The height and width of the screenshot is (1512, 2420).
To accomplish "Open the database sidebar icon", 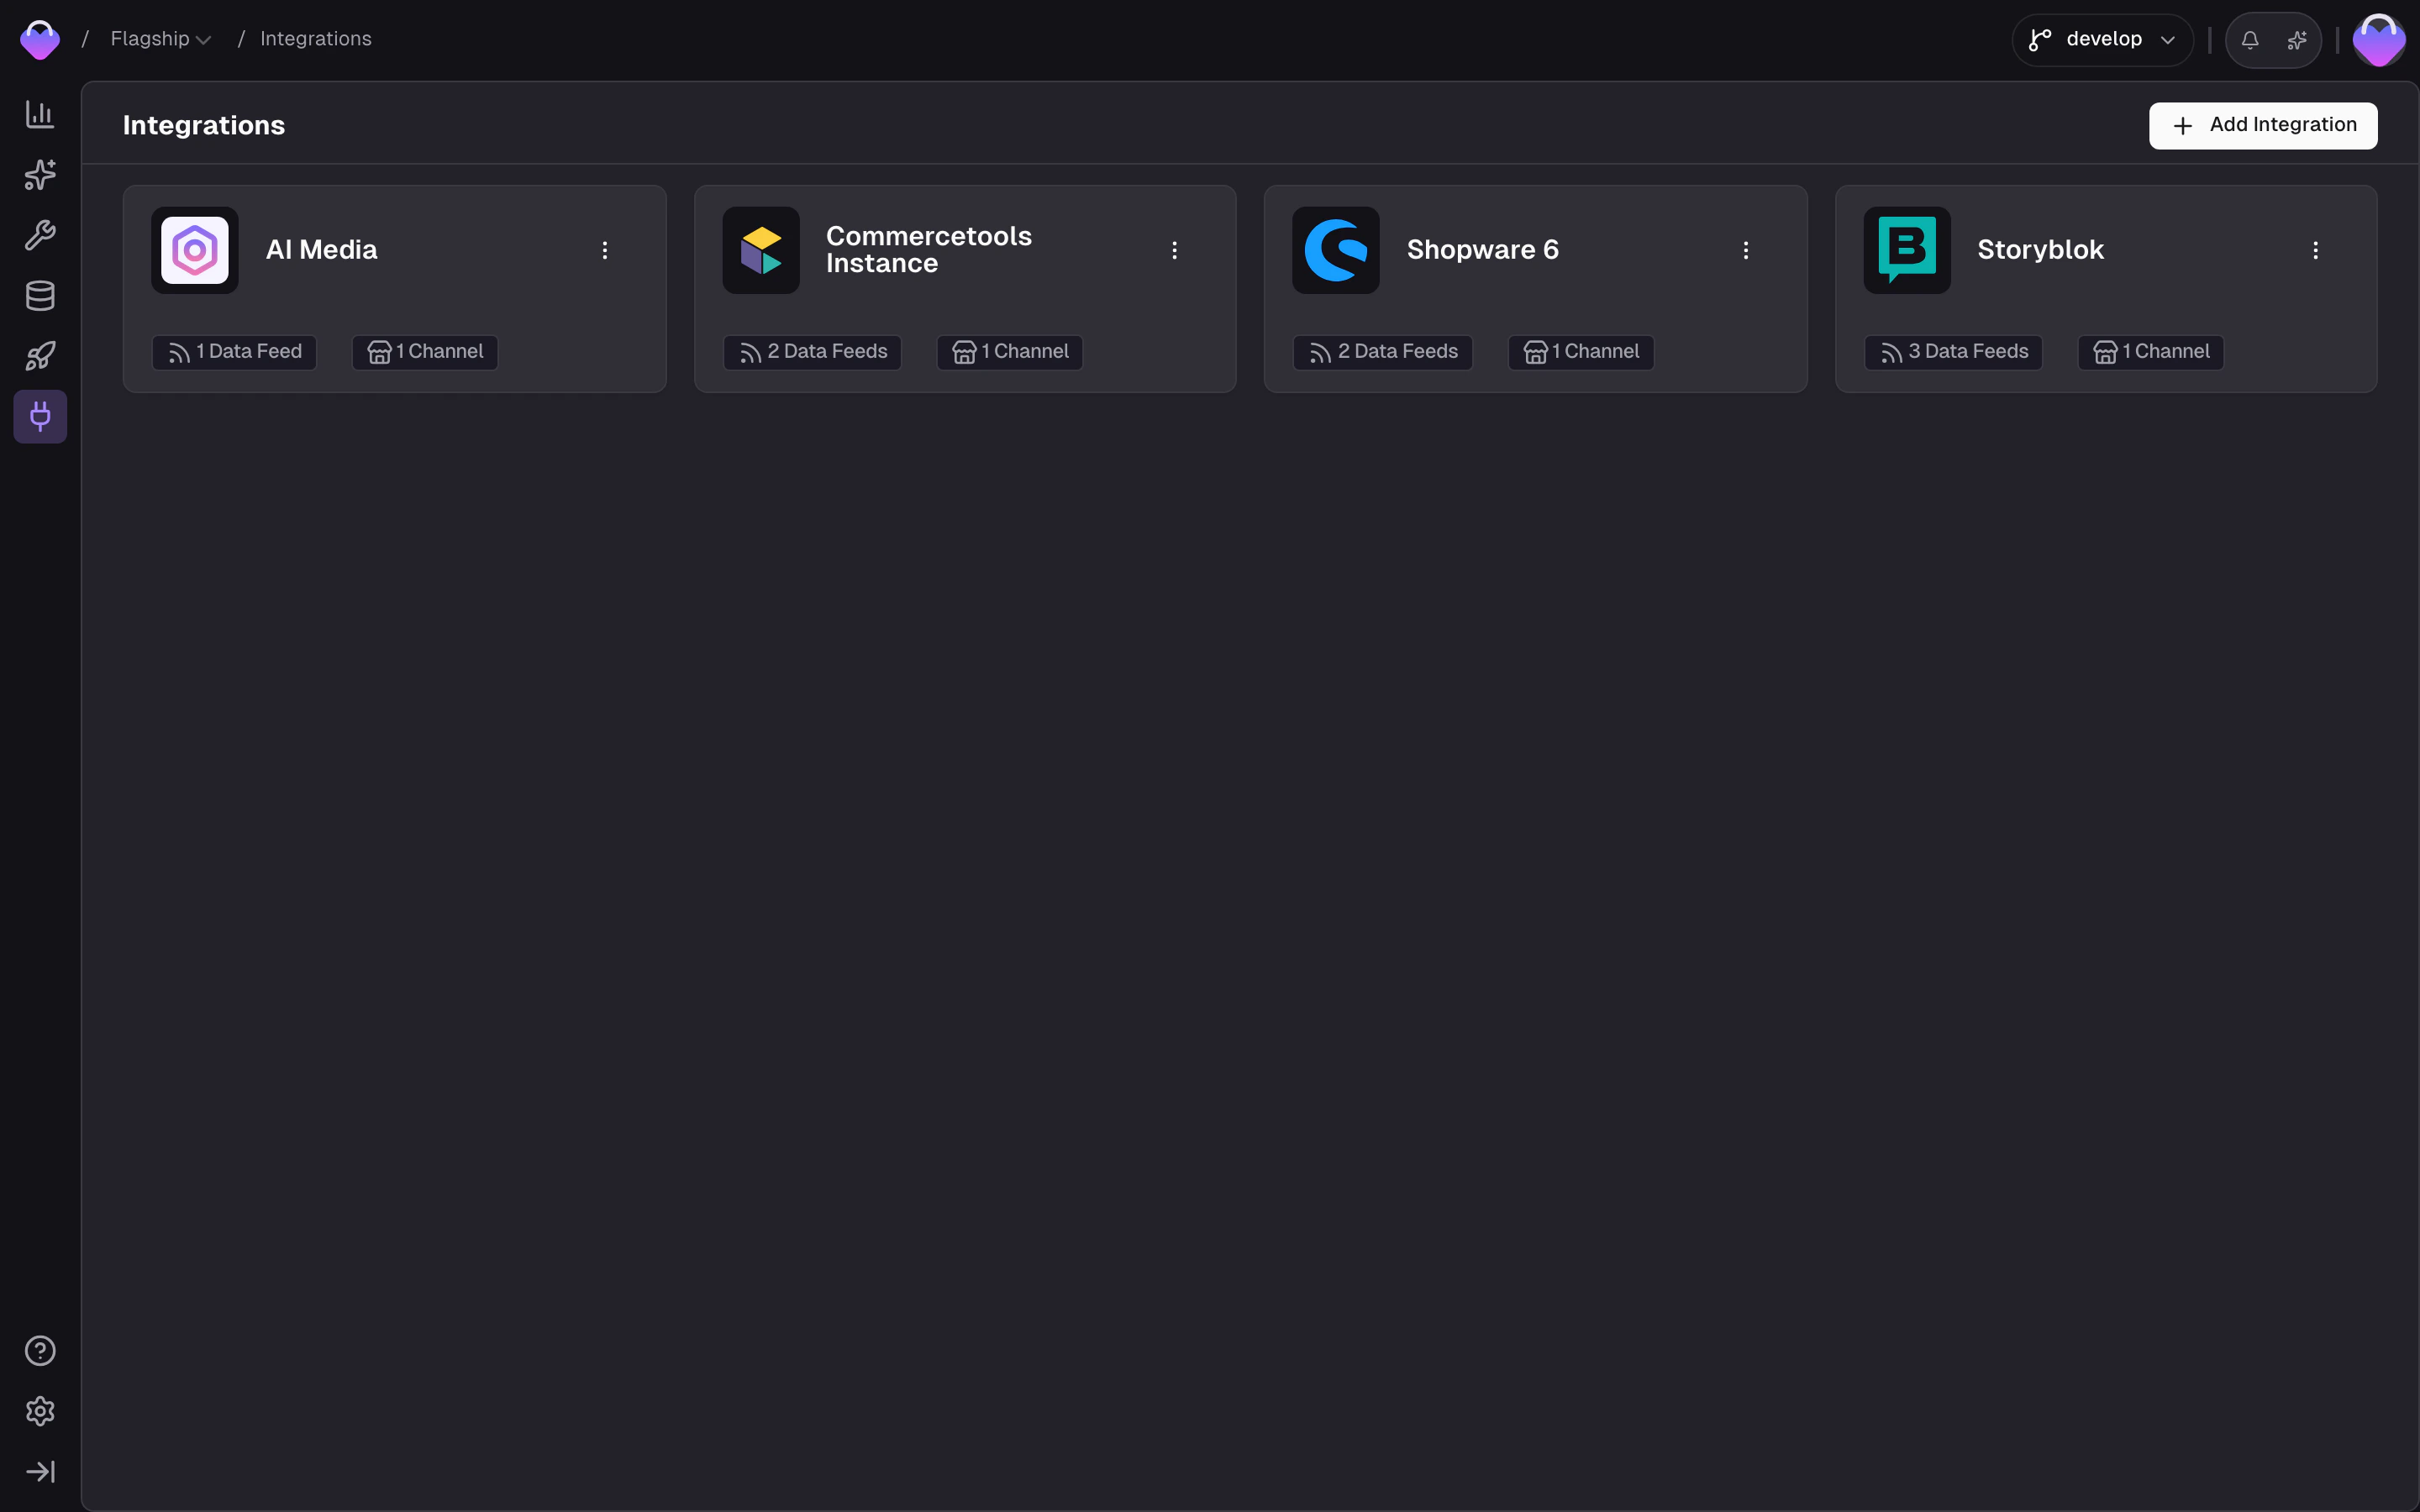I will point(40,296).
